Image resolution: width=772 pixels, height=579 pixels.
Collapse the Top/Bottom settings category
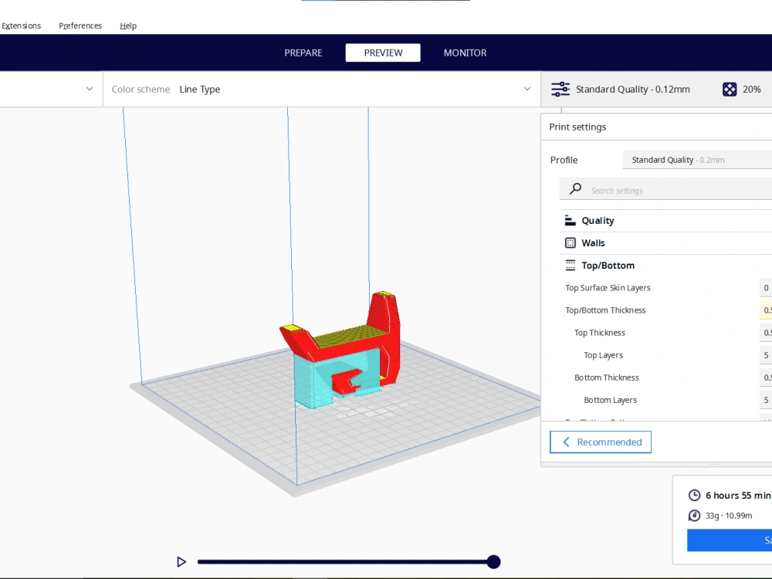tap(665, 266)
